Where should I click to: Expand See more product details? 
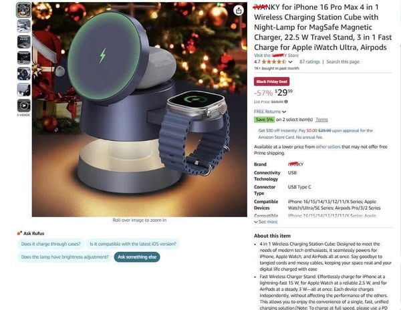point(266,222)
